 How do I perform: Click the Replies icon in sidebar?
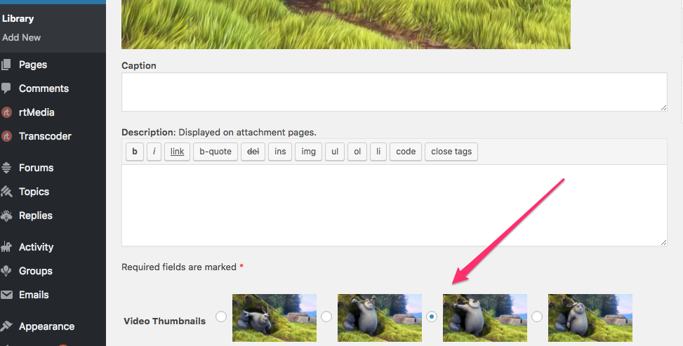click(x=7, y=215)
